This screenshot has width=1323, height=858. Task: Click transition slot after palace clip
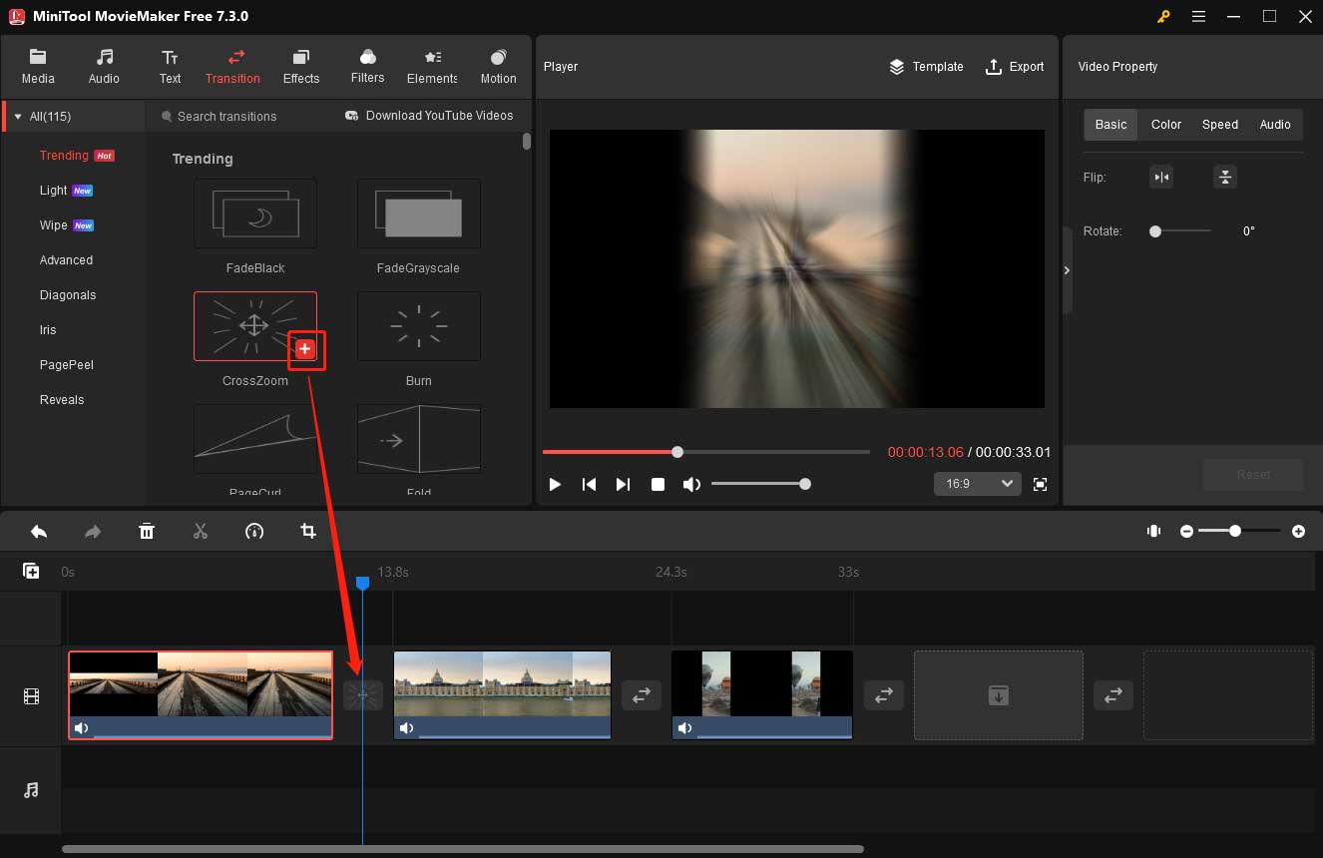[x=641, y=695]
